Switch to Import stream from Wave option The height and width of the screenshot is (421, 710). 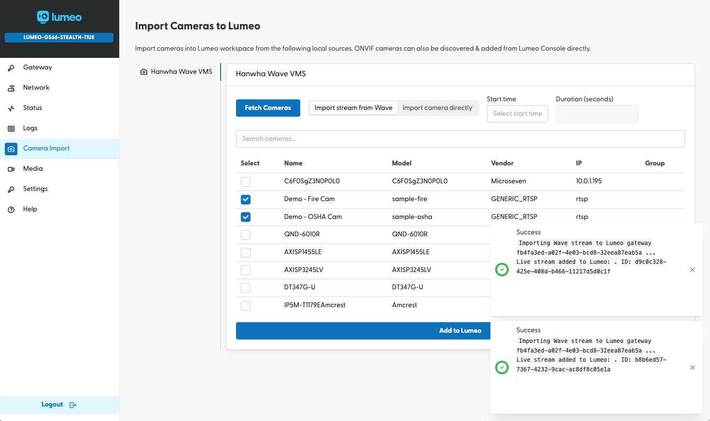353,108
